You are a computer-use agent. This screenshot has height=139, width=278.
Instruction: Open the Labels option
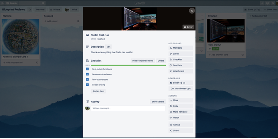point(181,54)
